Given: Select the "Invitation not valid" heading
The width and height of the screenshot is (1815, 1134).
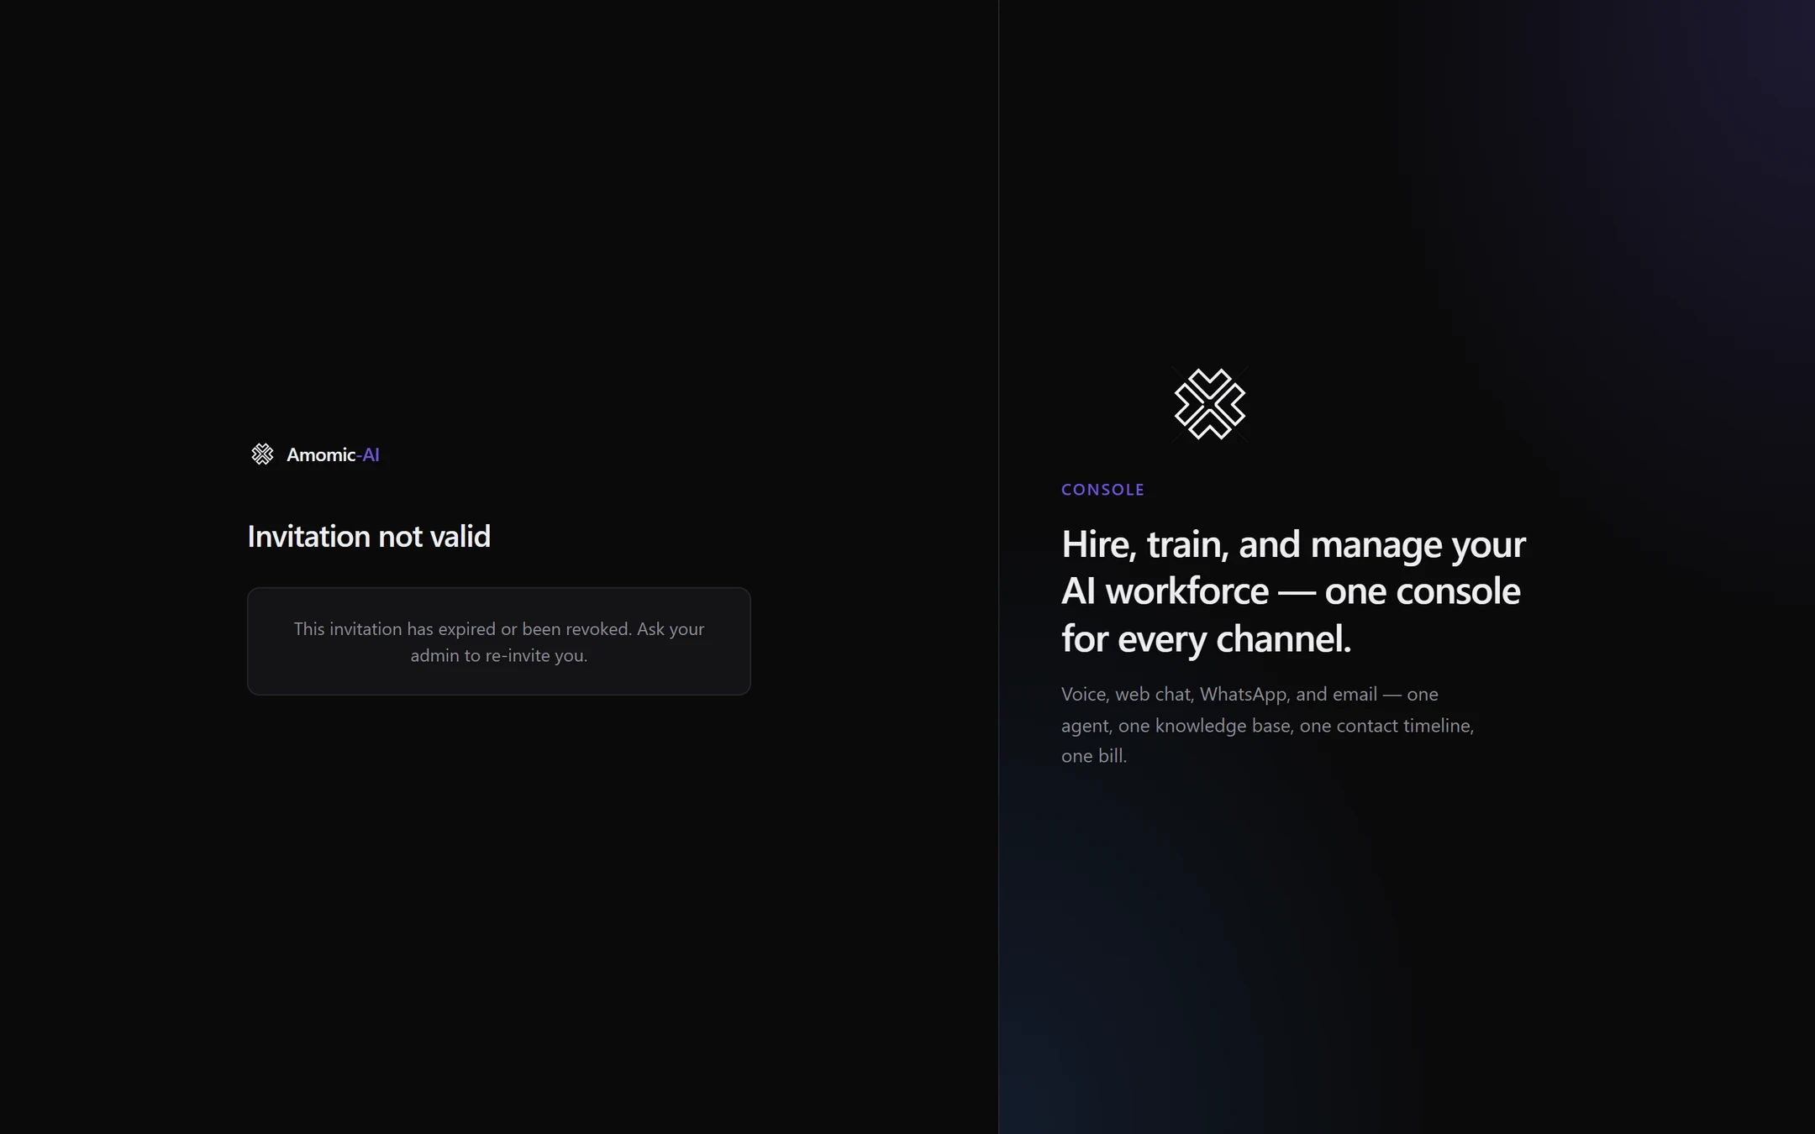Looking at the screenshot, I should point(369,536).
